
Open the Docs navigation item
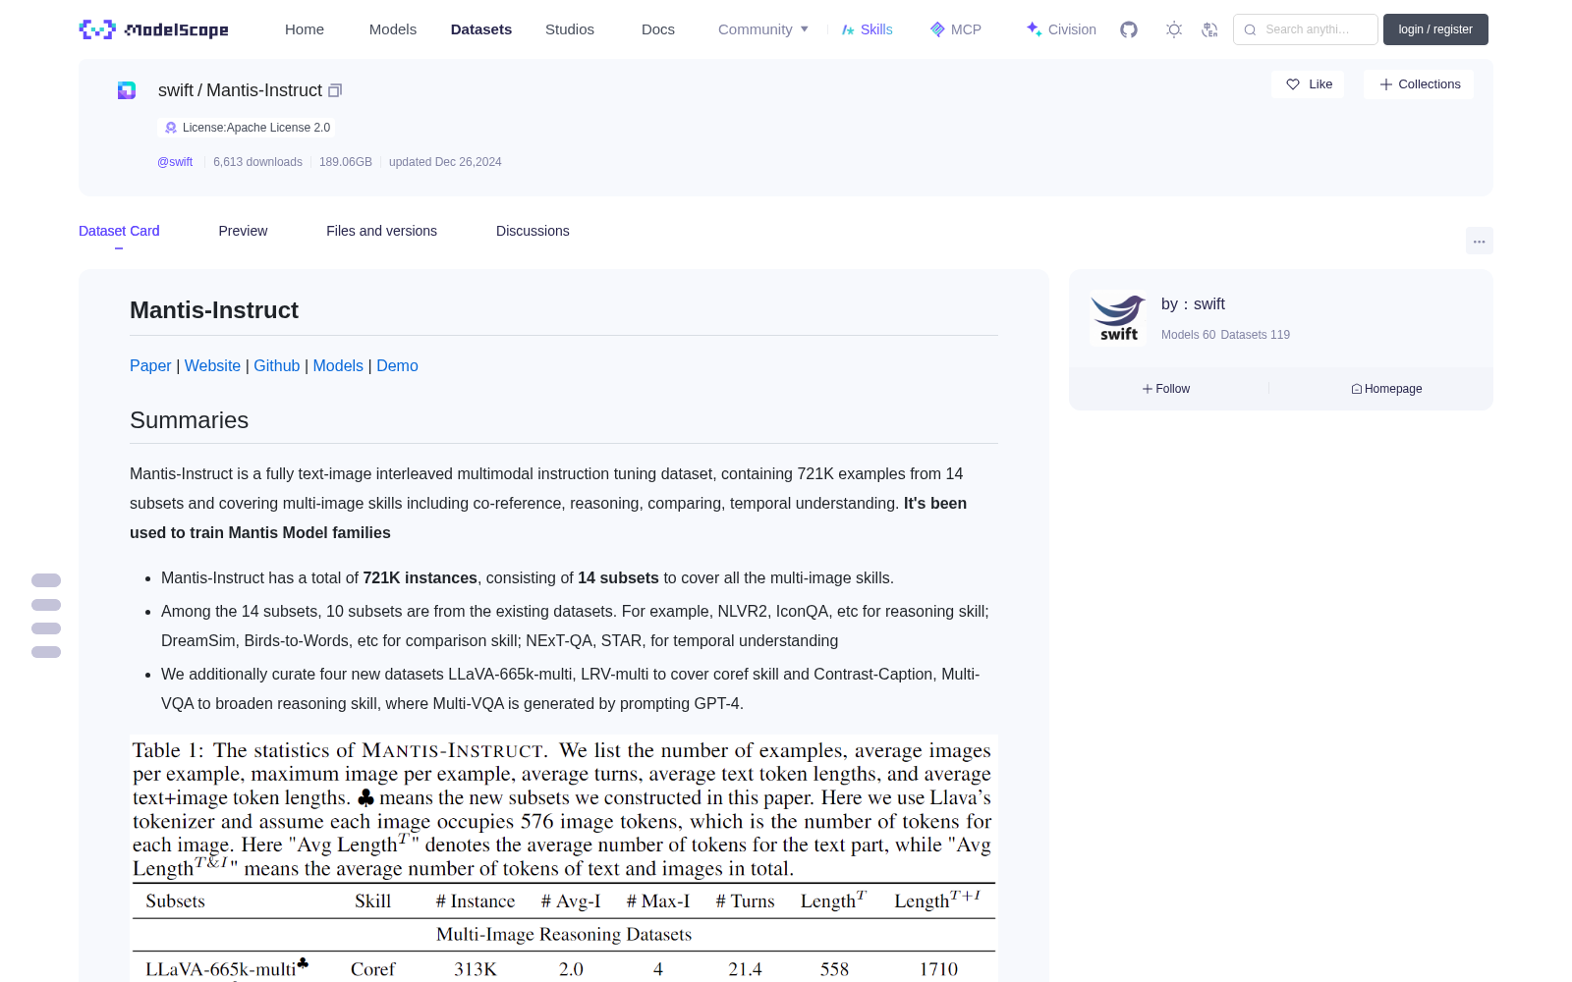pyautogui.click(x=658, y=29)
